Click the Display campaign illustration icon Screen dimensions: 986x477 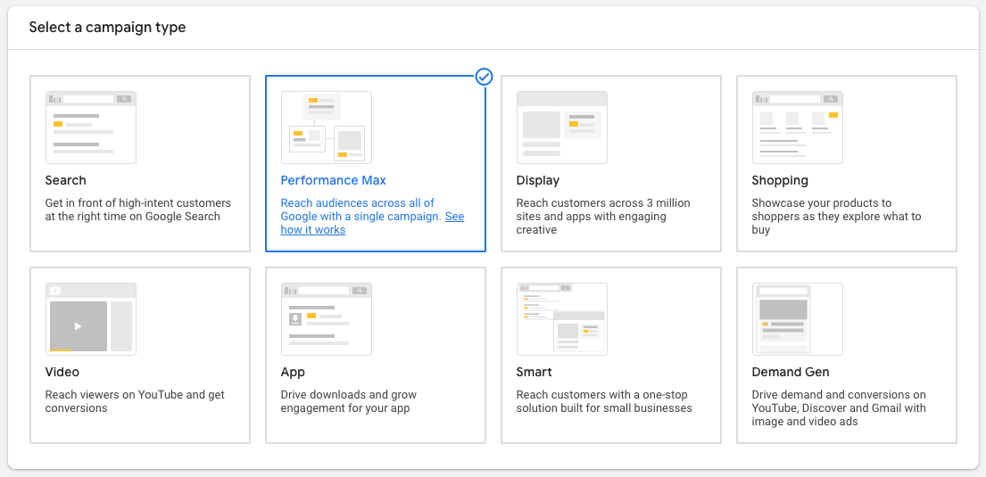[x=561, y=127]
